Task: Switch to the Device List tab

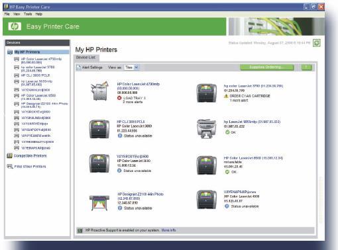Action: pos(85,58)
